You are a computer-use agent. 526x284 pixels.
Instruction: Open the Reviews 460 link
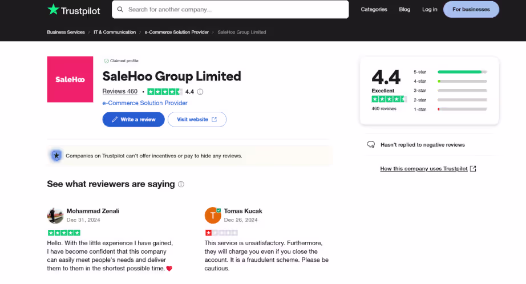(x=120, y=92)
